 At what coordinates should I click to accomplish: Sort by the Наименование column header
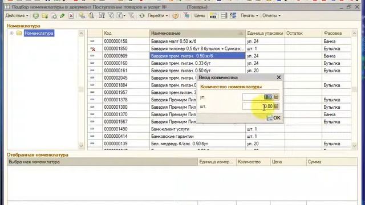click(197, 33)
